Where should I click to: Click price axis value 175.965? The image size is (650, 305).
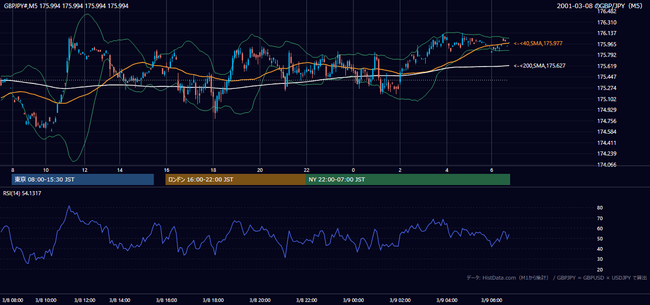point(606,44)
